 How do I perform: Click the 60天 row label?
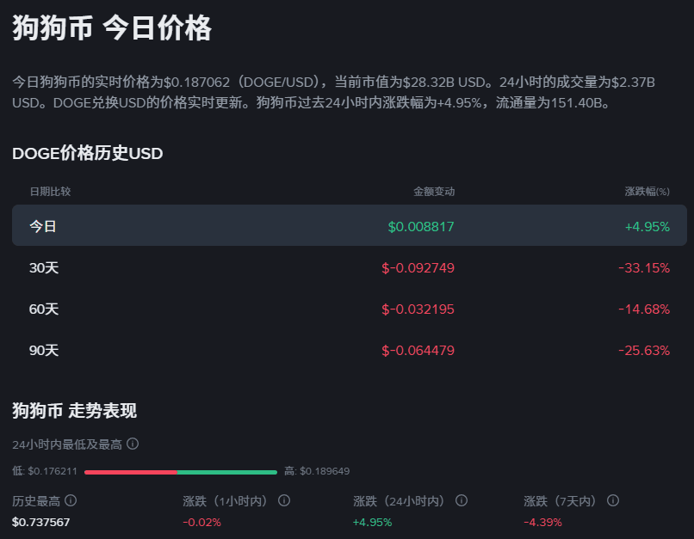44,309
